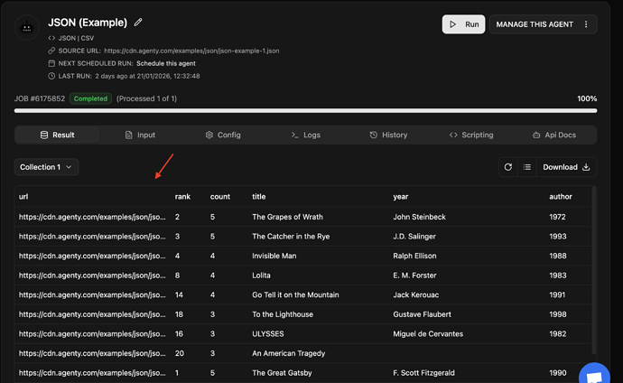623x383 pixels.
Task: Run the agent with the Run button
Action: point(463,24)
